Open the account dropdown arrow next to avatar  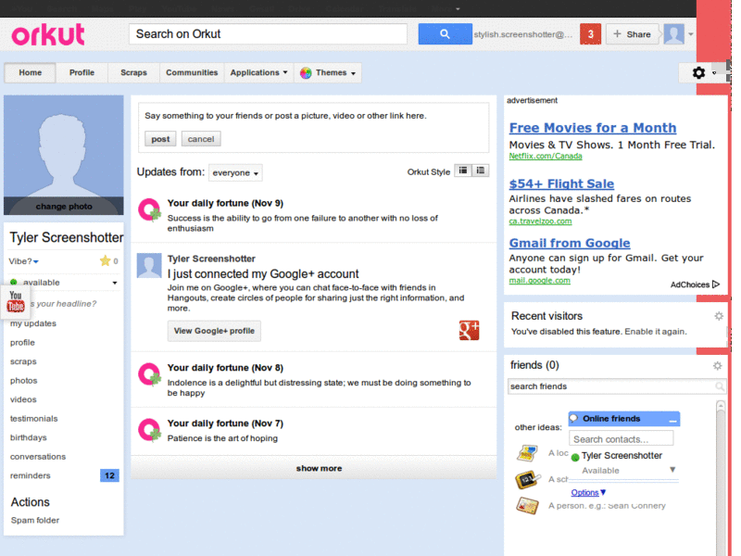690,34
